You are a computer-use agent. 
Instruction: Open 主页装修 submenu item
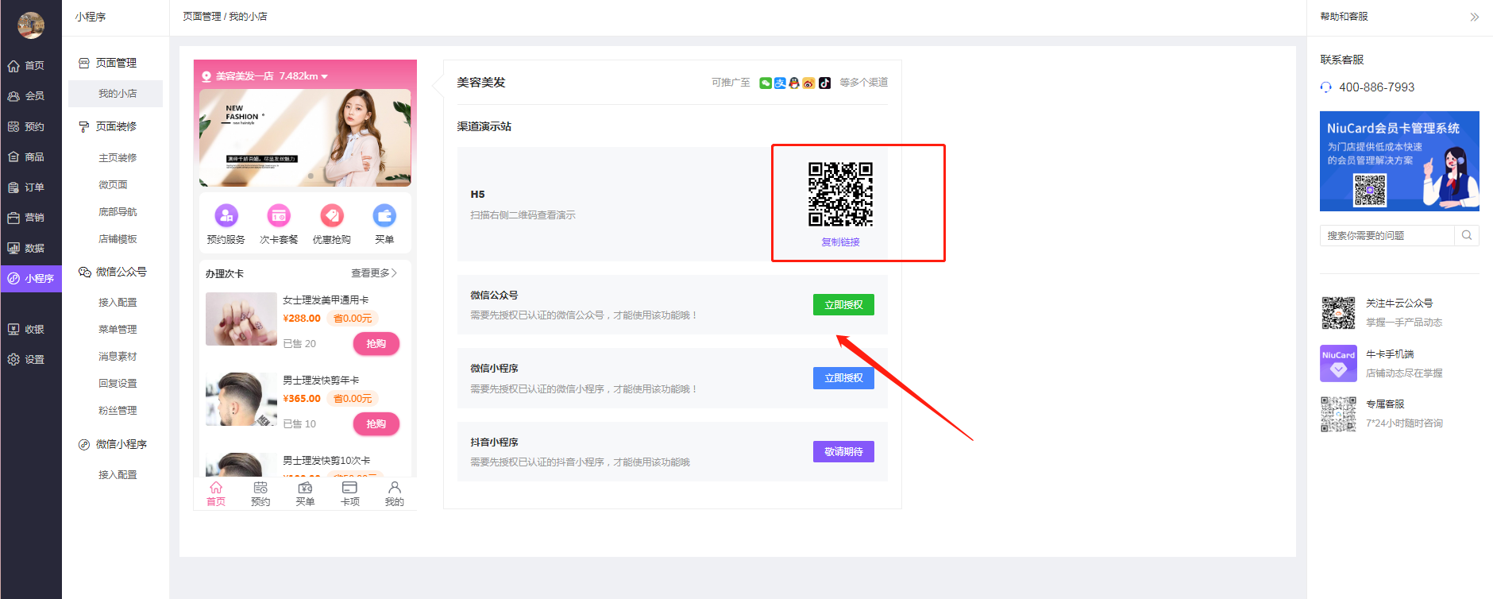(x=118, y=158)
